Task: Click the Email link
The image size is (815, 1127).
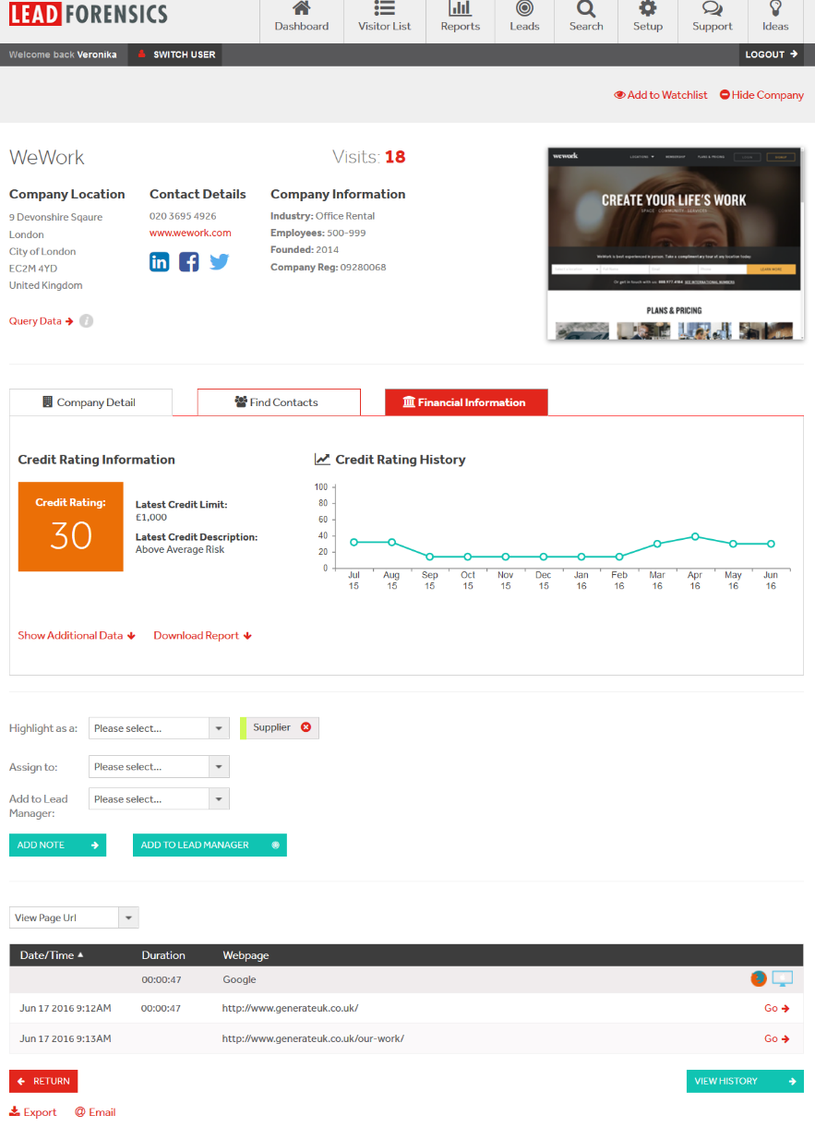Action: pos(95,1112)
